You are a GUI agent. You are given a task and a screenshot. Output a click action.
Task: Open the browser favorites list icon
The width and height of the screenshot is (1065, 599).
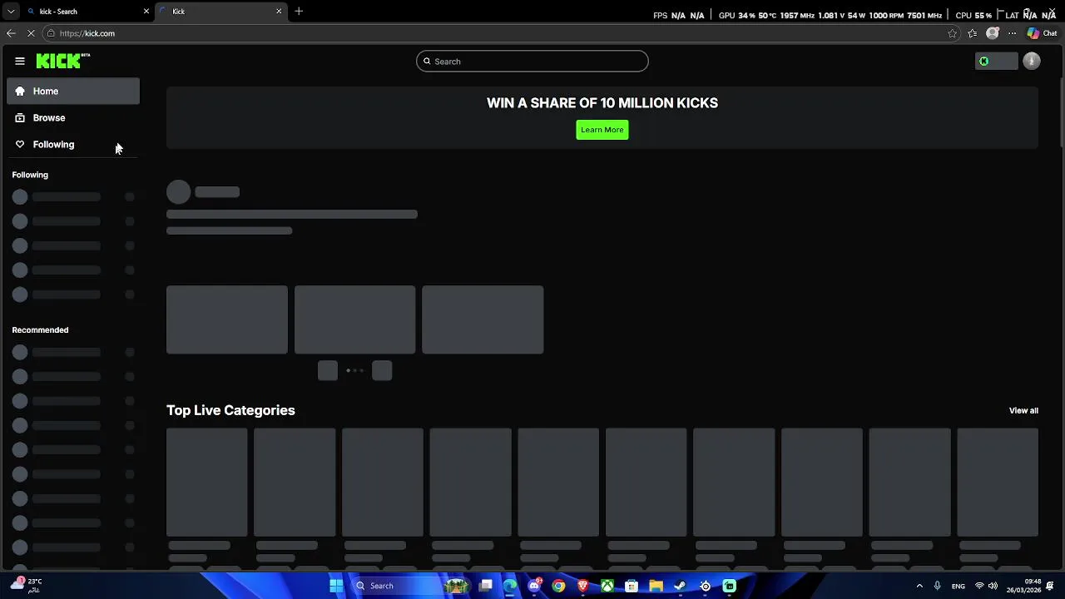[x=972, y=33]
